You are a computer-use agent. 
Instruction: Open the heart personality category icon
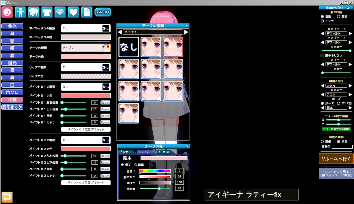pyautogui.click(x=73, y=12)
